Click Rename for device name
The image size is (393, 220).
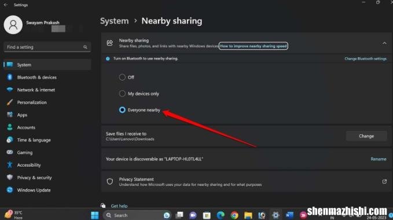click(x=378, y=159)
